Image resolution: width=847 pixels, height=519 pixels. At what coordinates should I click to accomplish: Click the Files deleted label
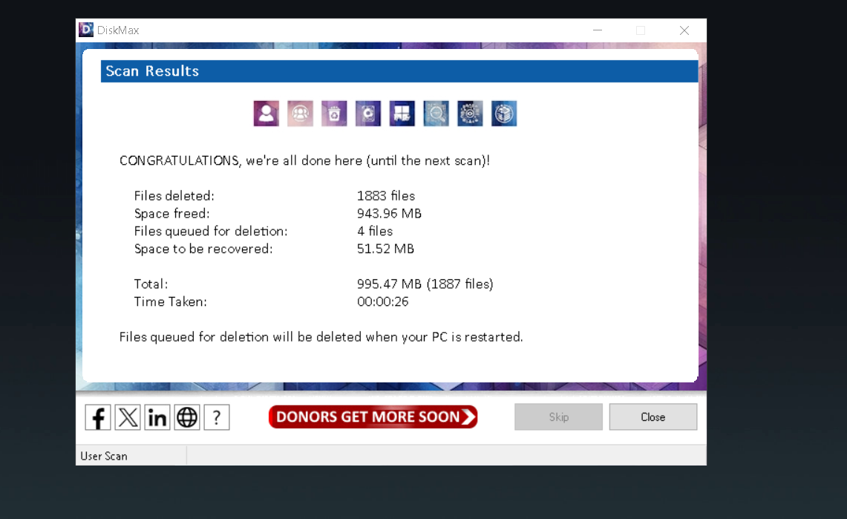174,195
